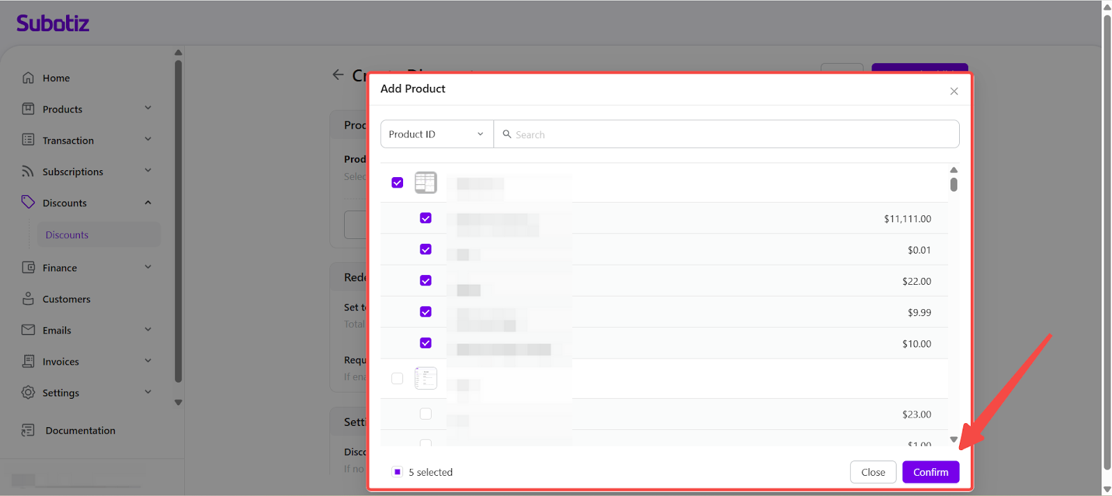Screen dimensions: 1112x496
Task: Click the product Search input field
Action: click(730, 134)
